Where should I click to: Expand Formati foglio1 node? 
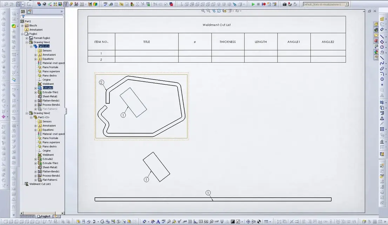coord(27,38)
